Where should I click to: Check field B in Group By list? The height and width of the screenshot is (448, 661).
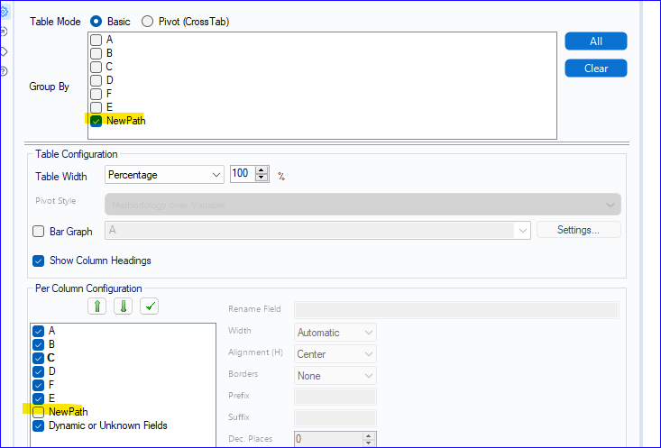(x=96, y=53)
